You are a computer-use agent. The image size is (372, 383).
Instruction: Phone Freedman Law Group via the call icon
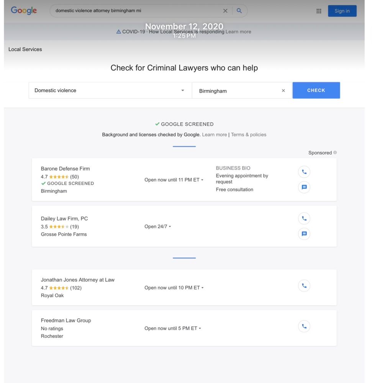304,326
